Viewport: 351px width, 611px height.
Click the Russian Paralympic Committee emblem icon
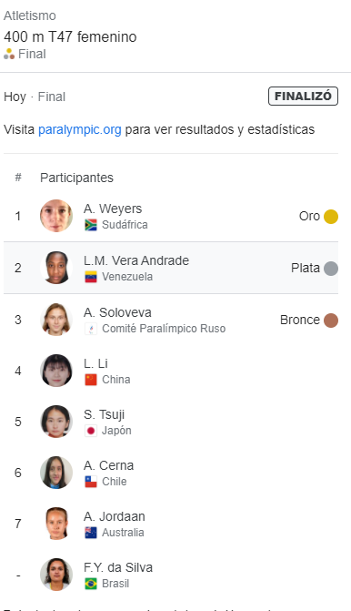coord(91,329)
